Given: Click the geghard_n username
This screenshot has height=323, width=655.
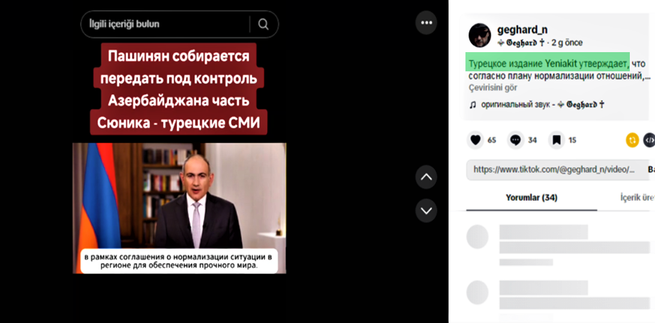Looking at the screenshot, I should (522, 29).
